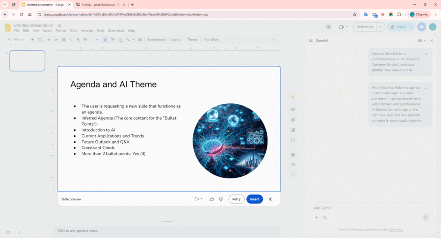
Task: Select slide 1 thumbnail in filmstrip
Action: (27, 61)
